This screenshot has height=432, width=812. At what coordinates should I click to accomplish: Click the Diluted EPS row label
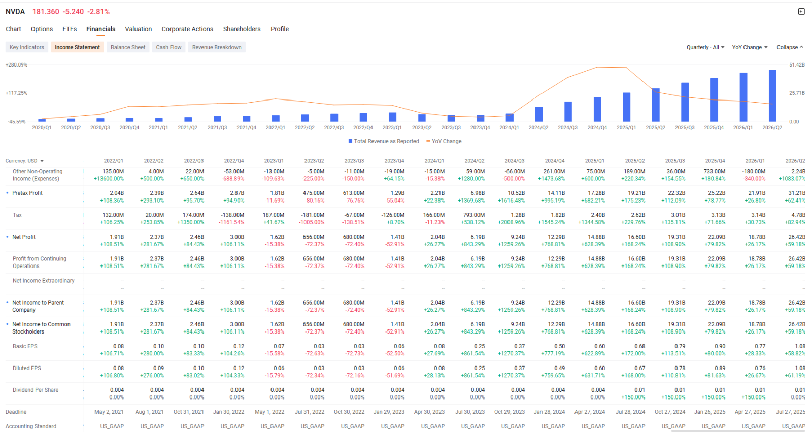point(27,368)
